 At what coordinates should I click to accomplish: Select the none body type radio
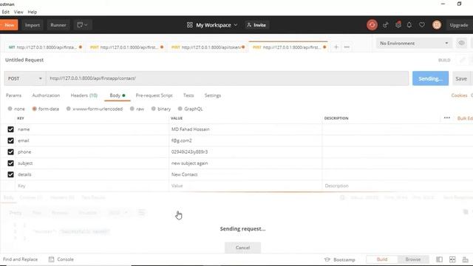pos(10,109)
